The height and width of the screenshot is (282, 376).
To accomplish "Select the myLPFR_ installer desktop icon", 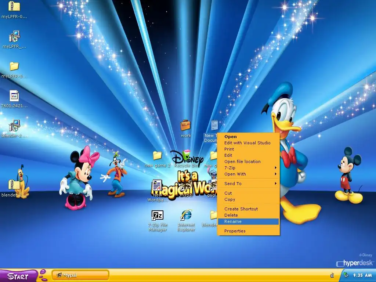I will [x=14, y=36].
